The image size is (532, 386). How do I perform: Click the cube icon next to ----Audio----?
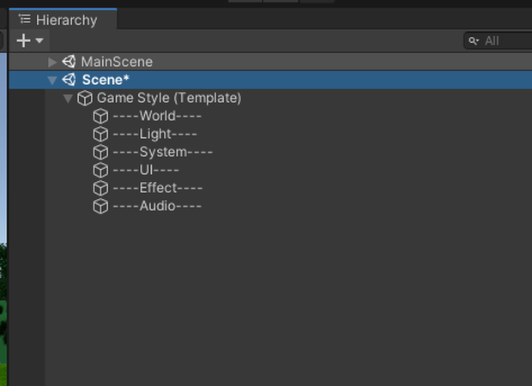(100, 206)
